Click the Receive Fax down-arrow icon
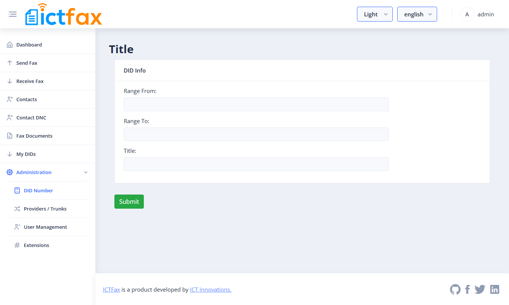 [x=10, y=81]
